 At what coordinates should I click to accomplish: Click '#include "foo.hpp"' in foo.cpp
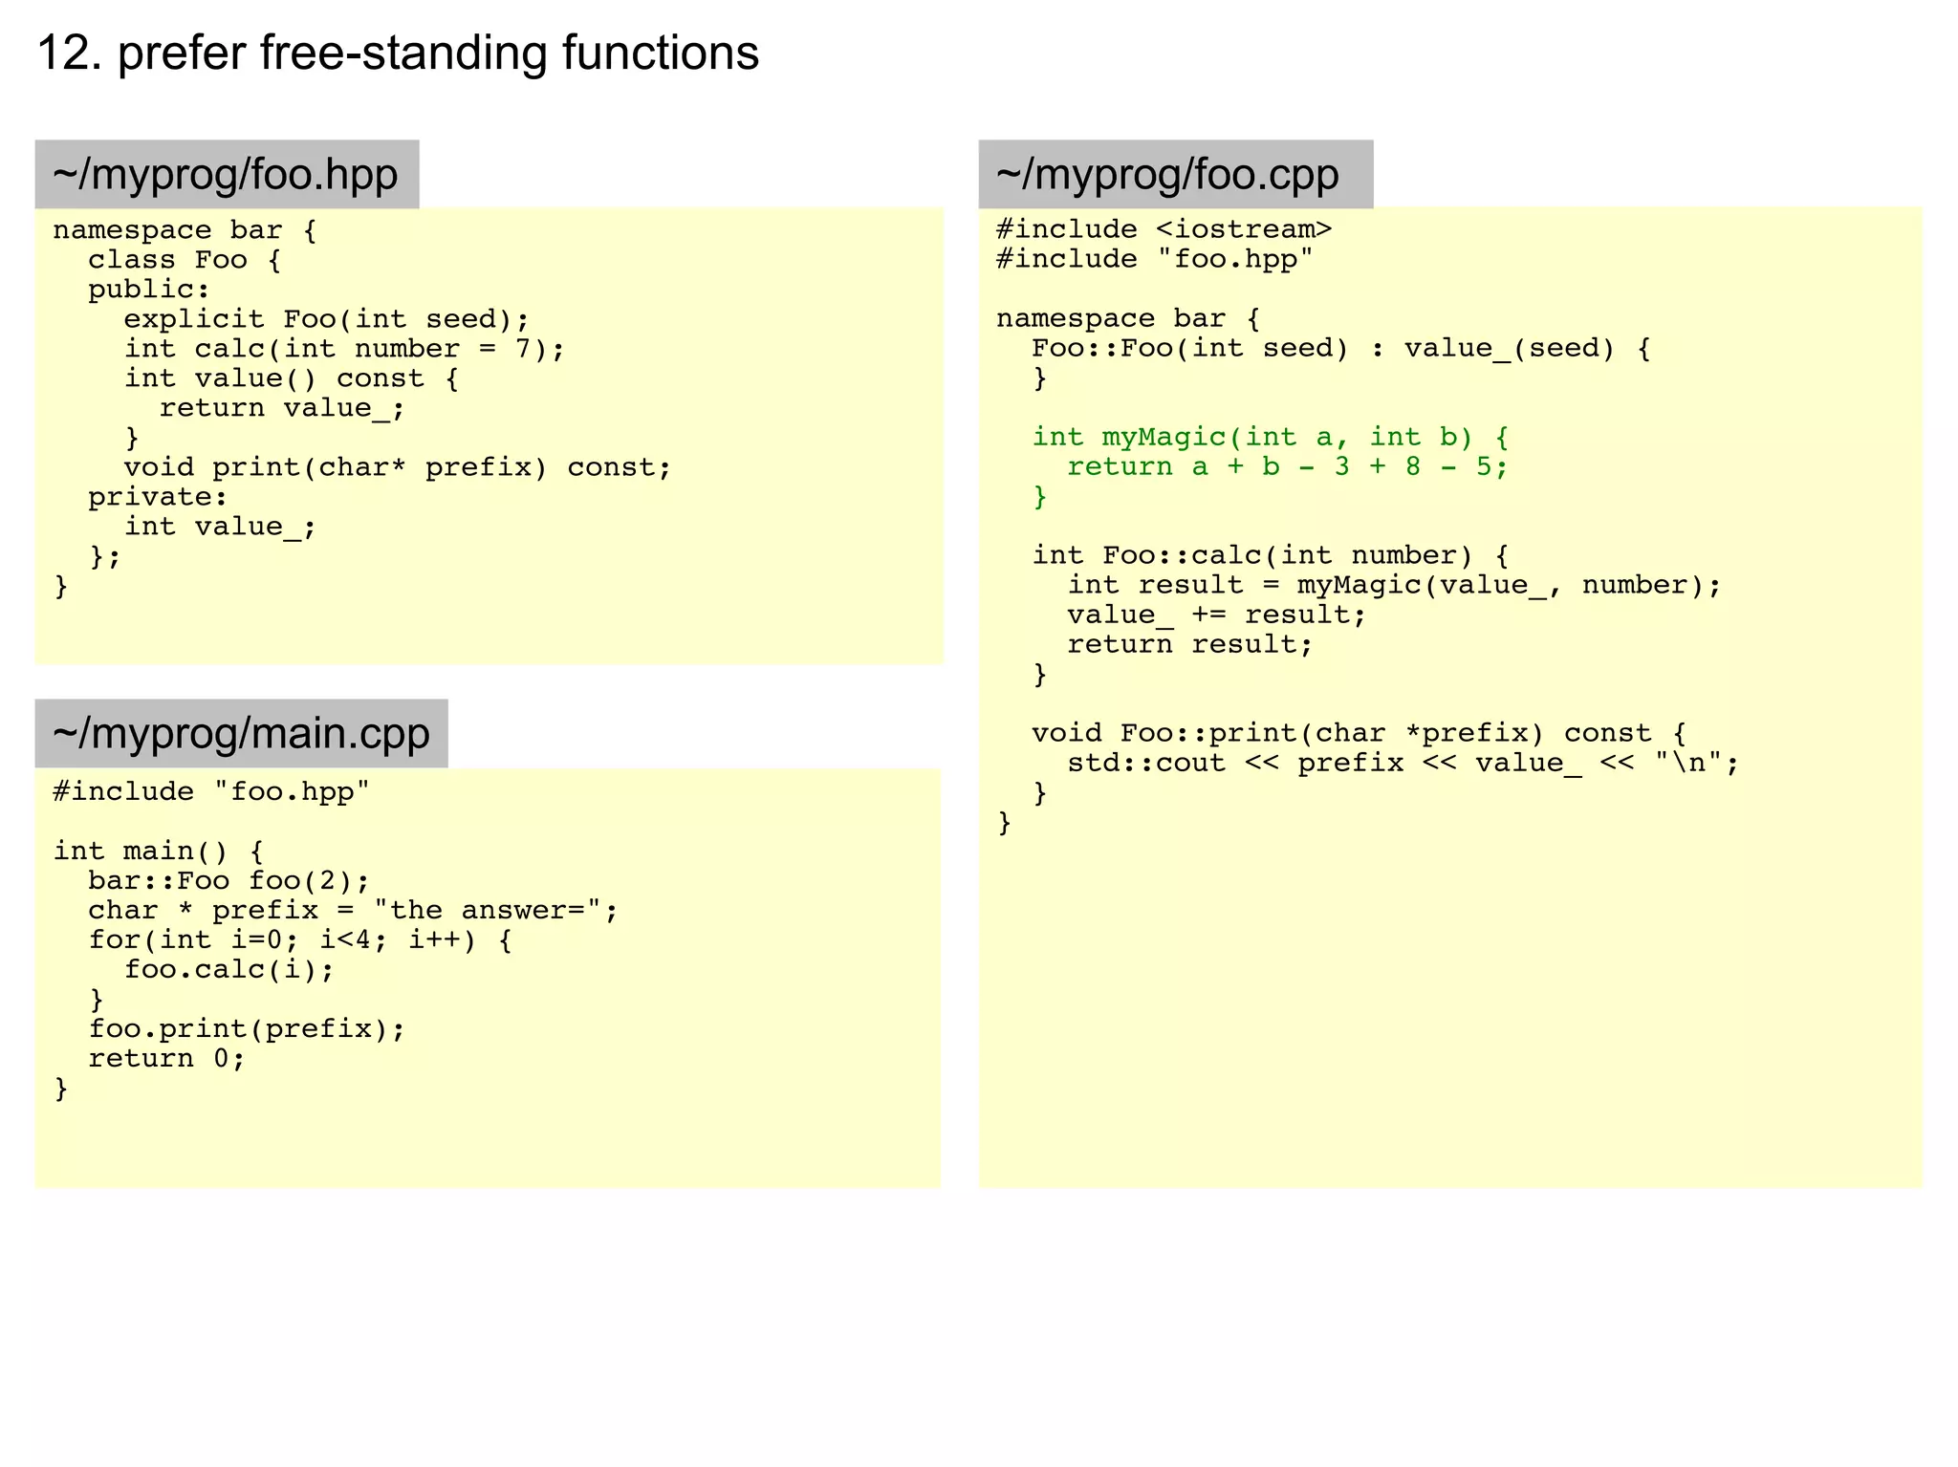click(1155, 259)
